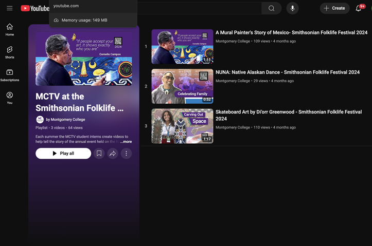Start voice search with microphone
The image size is (372, 246).
(293, 8)
